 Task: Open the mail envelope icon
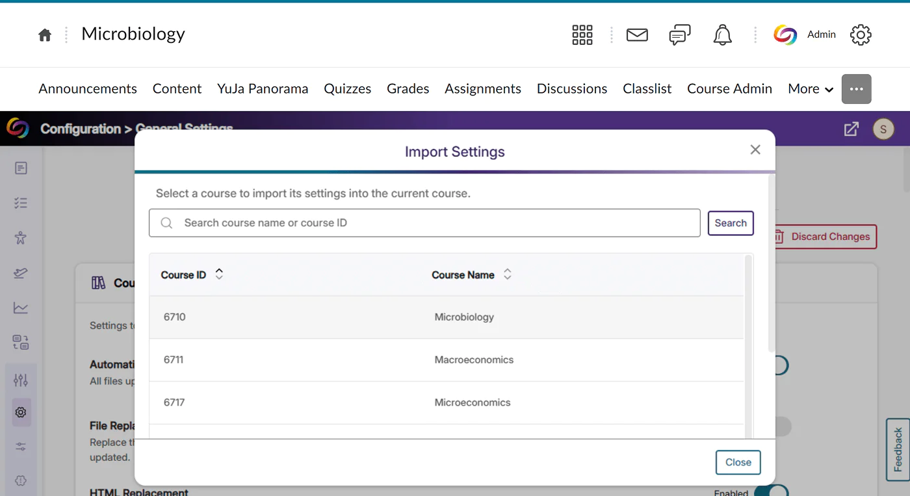point(636,35)
